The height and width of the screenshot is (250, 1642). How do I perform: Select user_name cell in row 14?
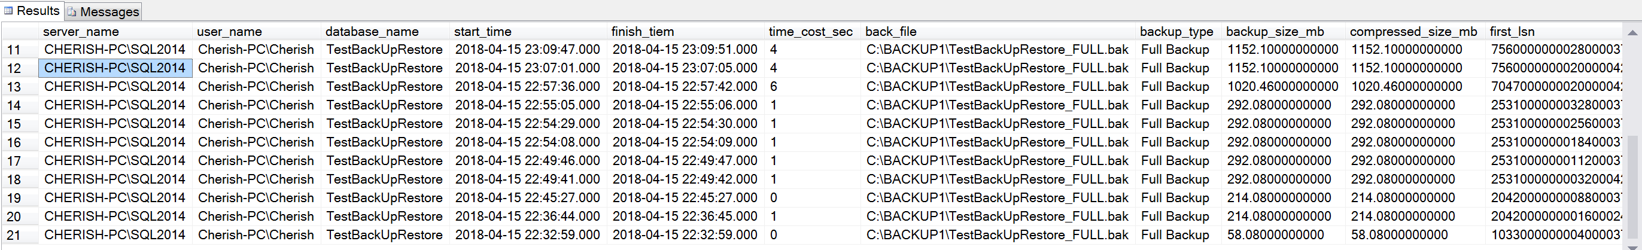pos(256,105)
